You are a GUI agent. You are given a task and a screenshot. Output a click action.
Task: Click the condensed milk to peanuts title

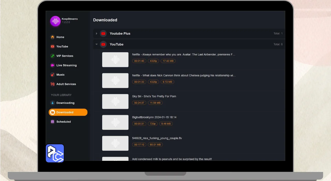point(172,159)
